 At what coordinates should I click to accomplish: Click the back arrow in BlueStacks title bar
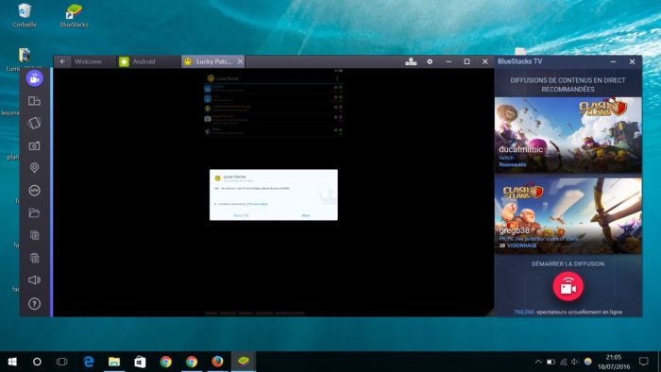click(62, 61)
